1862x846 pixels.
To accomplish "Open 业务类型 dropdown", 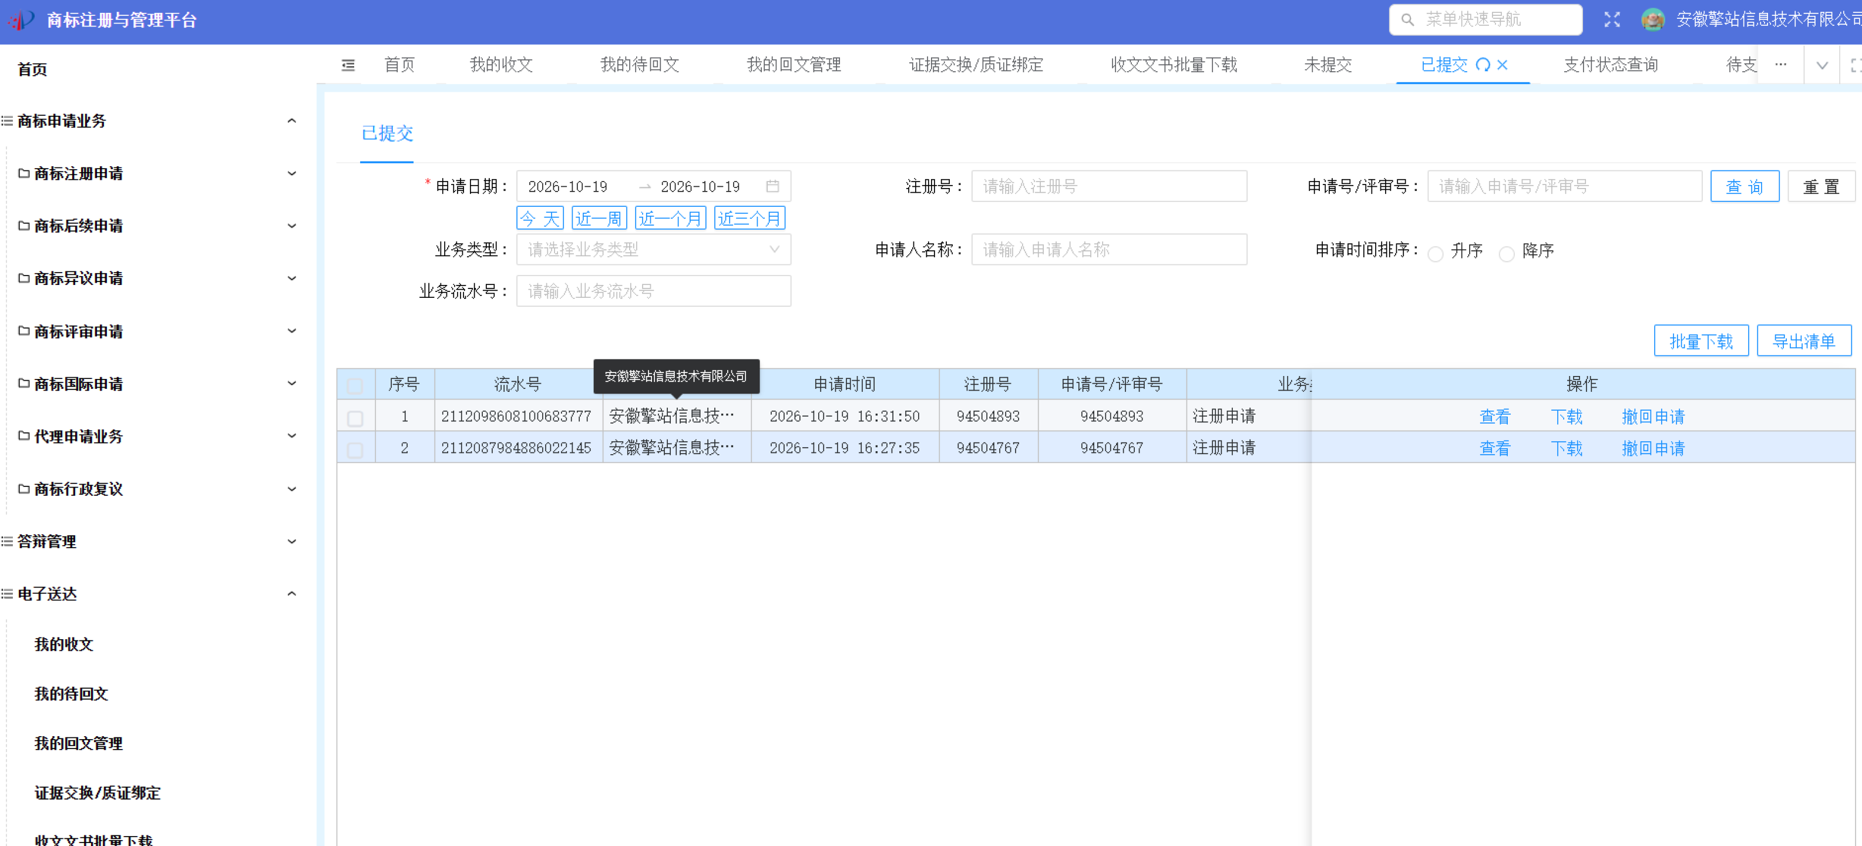I will 653,250.
